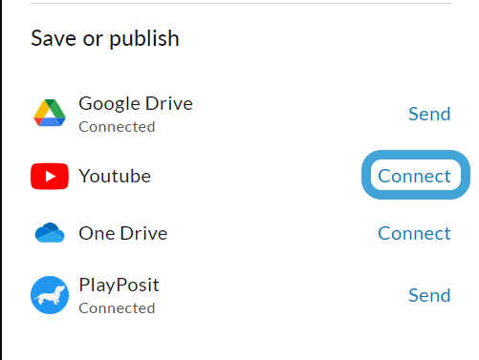Click the Save or publish heading
The width and height of the screenshot is (479, 360).
click(x=105, y=38)
